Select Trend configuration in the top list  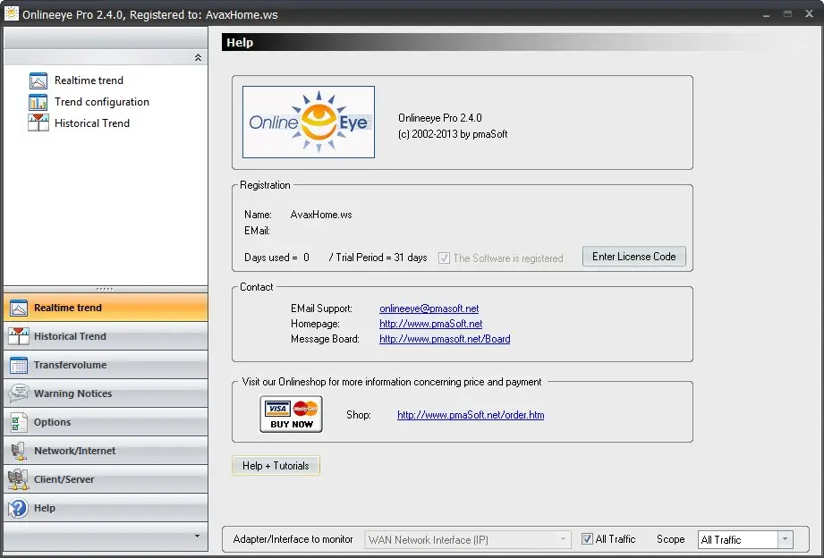(x=102, y=102)
